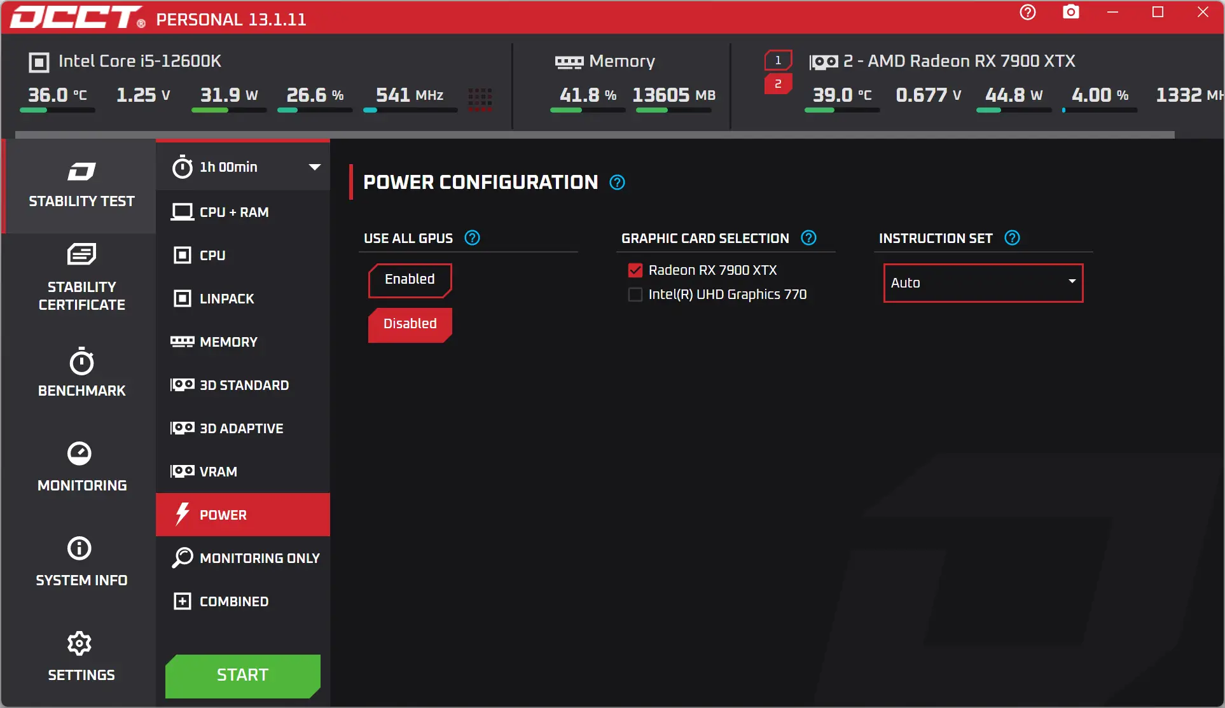Screen dimensions: 1225x708
Task: Click the CPU core grid dots icon
Action: 480,99
